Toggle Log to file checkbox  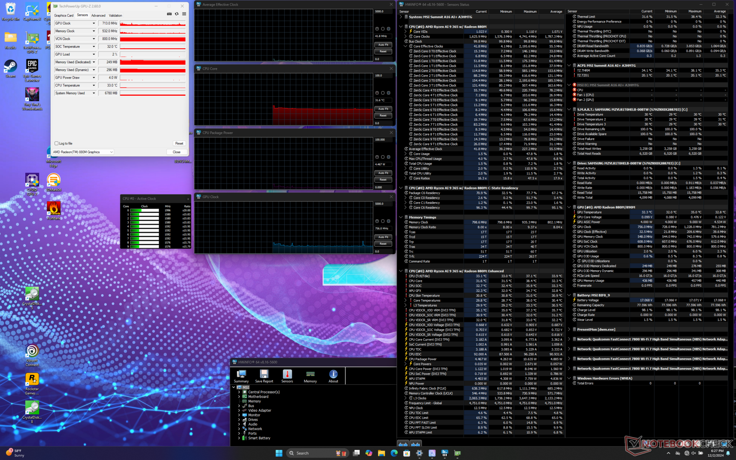57,143
